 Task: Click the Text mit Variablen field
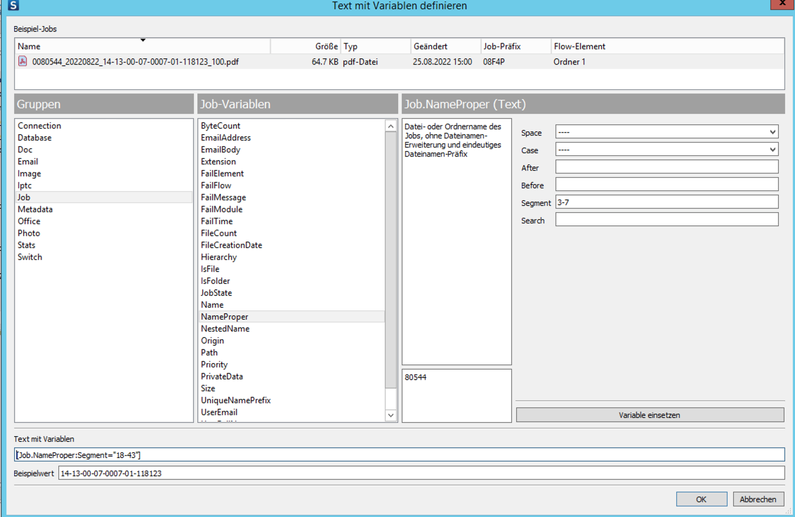[x=399, y=455]
